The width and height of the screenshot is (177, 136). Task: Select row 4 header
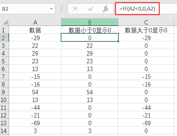click(4, 53)
